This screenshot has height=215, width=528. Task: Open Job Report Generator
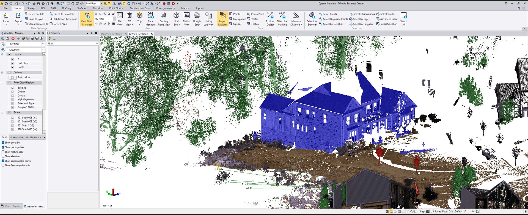[63, 19]
